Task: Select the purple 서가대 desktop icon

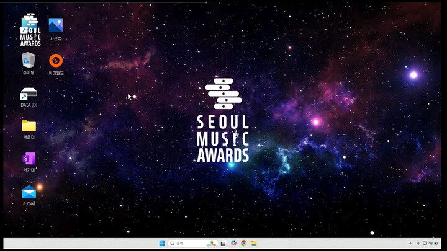Action: tap(29, 159)
